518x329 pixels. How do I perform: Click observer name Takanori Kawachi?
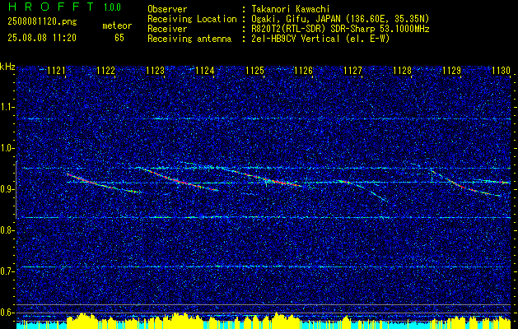pyautogui.click(x=289, y=9)
